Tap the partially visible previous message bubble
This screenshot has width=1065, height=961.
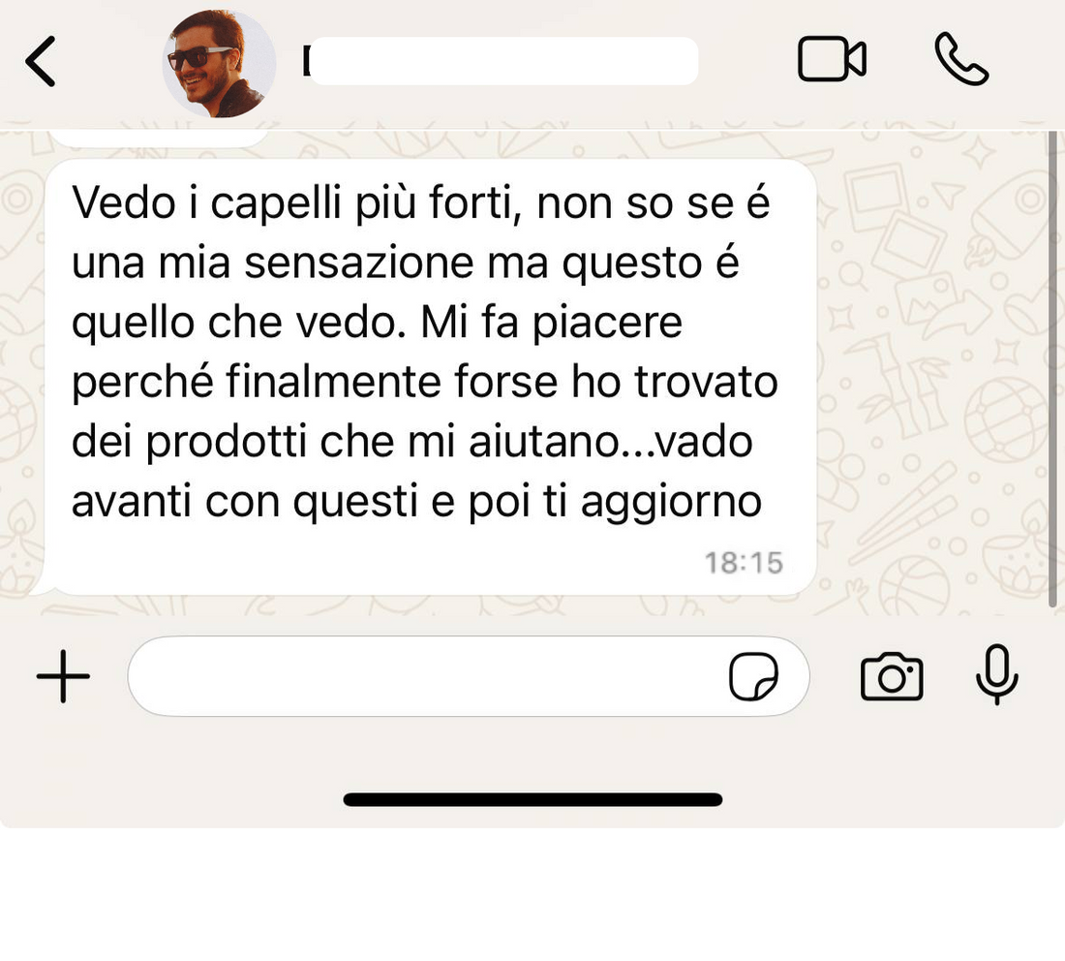160,138
